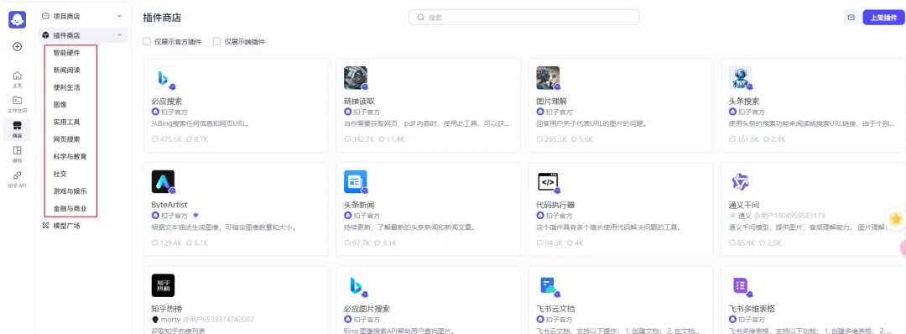Click the 必应搜索 Bing plugin icon
This screenshot has width=906, height=334.
(x=163, y=78)
